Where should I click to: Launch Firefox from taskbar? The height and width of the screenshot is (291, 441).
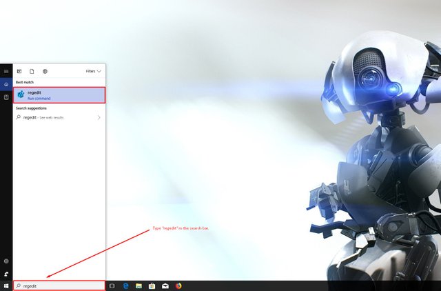tap(178, 286)
